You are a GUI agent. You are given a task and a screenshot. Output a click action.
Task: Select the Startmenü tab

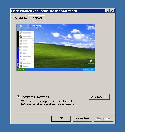click(x=37, y=18)
